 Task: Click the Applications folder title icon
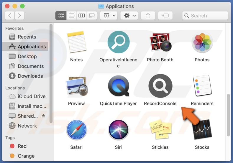coord(101,6)
